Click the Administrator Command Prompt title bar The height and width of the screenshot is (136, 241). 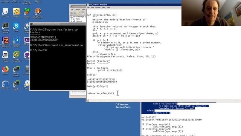(58, 24)
